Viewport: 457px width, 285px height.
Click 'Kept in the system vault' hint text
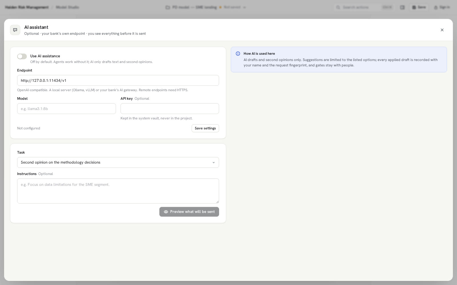(157, 118)
